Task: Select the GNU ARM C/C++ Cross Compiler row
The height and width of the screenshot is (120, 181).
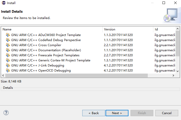Action: point(88,45)
